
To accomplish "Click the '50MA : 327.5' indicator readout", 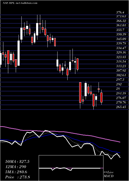I will (17, 162).
